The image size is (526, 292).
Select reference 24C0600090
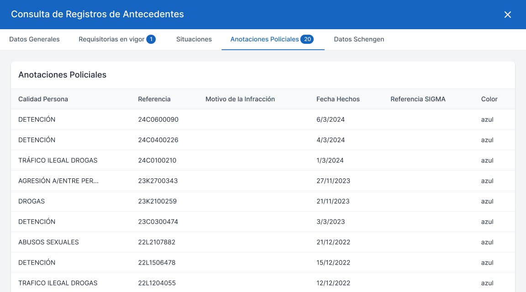[158, 120]
